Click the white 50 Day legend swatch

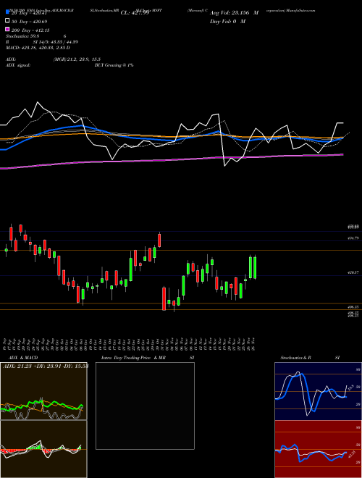(7, 21)
